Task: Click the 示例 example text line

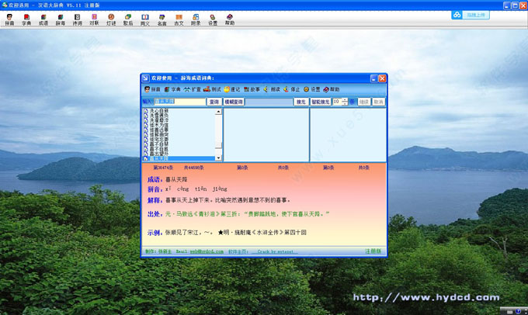Action: 236,232
